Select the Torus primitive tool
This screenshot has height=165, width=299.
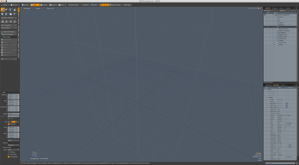tap(2, 14)
